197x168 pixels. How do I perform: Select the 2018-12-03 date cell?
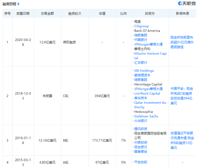(23, 96)
